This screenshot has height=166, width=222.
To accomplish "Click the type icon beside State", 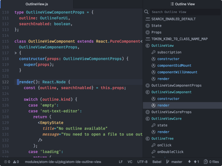I will 148,26.
